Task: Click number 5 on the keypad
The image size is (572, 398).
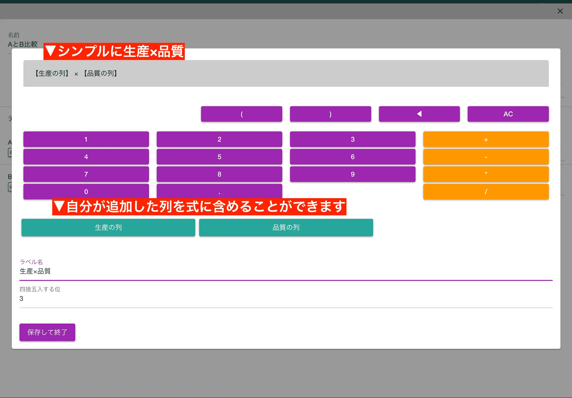Action: pos(219,157)
